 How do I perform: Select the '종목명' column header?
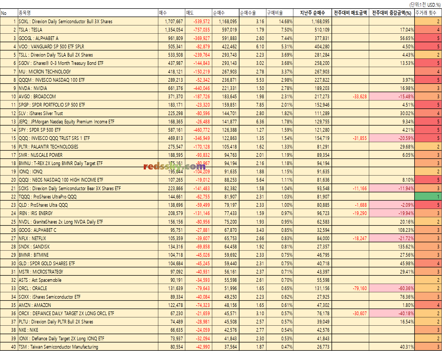(x=88, y=13)
